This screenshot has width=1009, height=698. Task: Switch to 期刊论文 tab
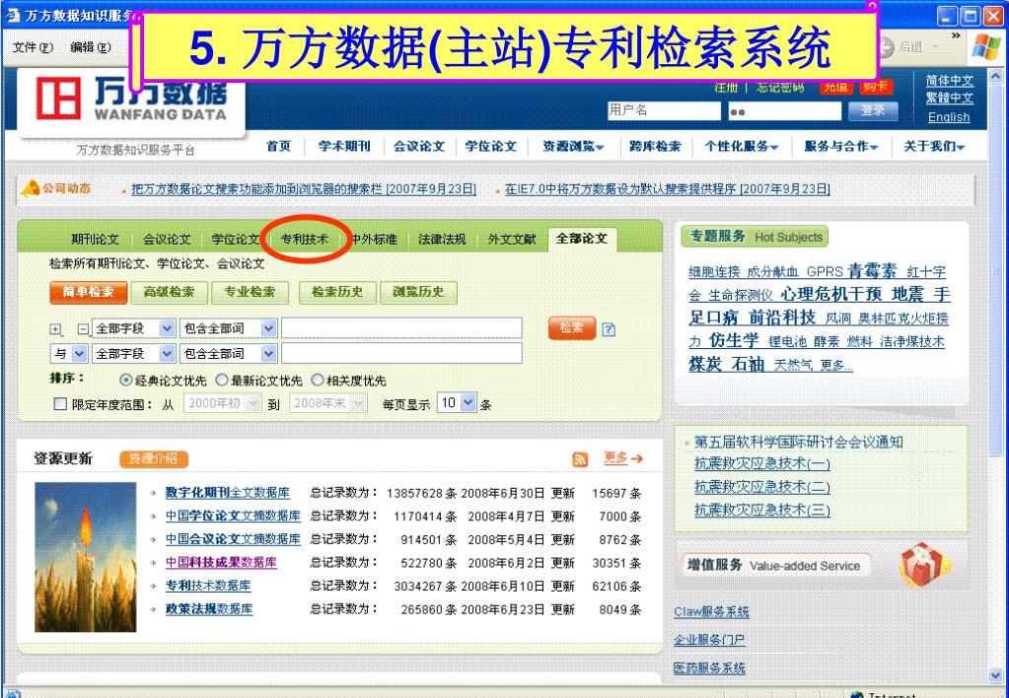96,240
